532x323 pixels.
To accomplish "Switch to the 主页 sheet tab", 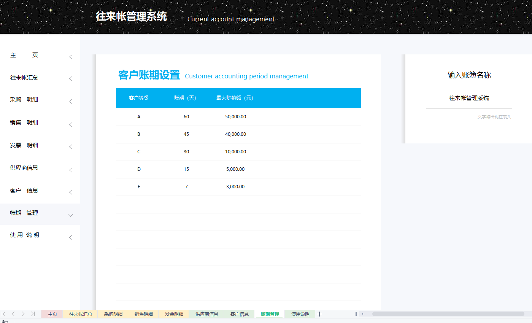I will (52, 314).
